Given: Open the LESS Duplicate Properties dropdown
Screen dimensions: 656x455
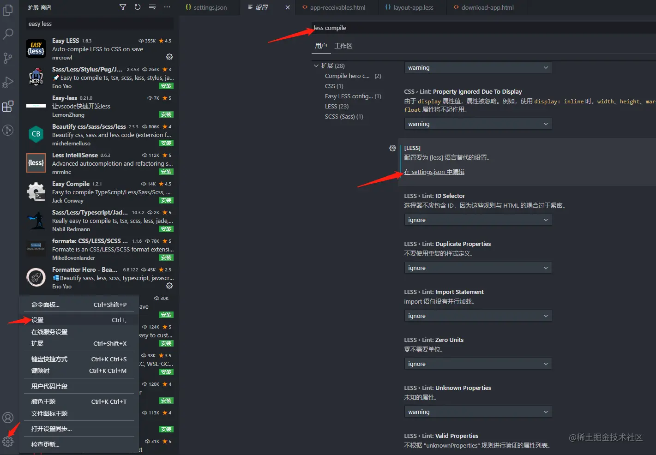Looking at the screenshot, I should click(478, 268).
